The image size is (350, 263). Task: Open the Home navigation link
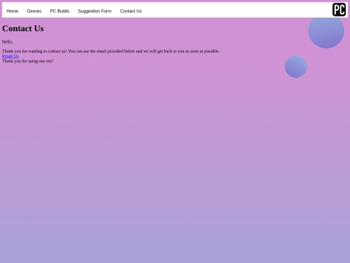[x=12, y=11]
